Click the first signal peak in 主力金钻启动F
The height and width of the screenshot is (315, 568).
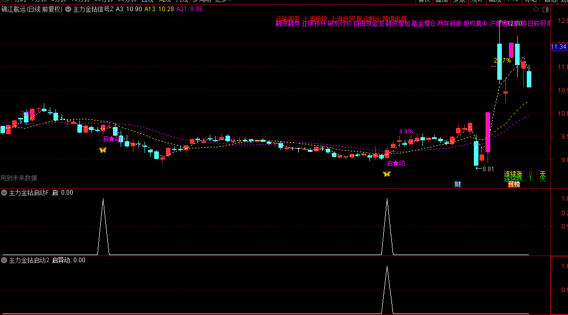[x=103, y=200]
